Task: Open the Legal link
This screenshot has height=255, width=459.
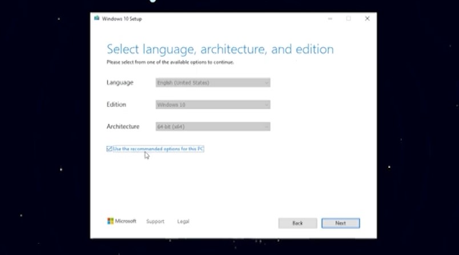Action: 183,221
